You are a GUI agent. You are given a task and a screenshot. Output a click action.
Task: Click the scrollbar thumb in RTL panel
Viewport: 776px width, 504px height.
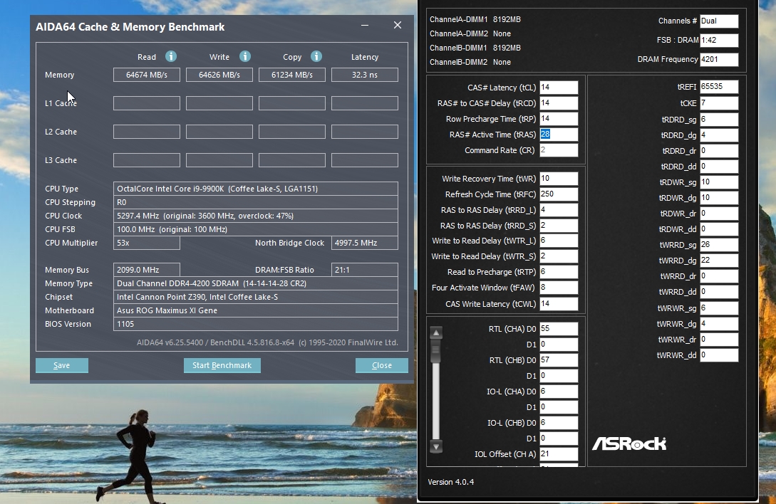pos(436,351)
